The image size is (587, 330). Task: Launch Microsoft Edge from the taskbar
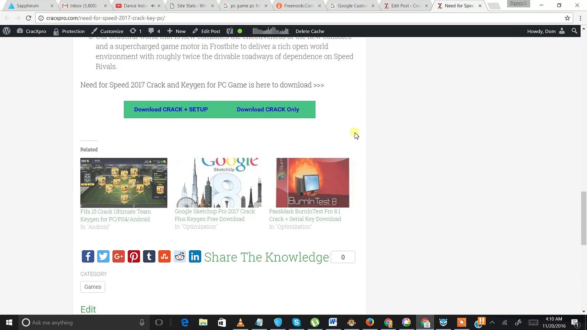185,323
